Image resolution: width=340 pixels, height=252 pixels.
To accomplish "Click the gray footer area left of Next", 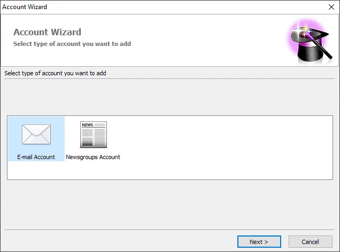I will point(118,242).
